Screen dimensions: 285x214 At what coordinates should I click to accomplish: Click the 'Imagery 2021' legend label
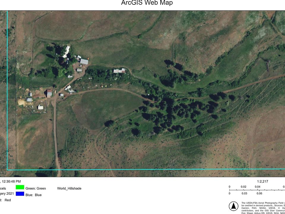click(7, 193)
